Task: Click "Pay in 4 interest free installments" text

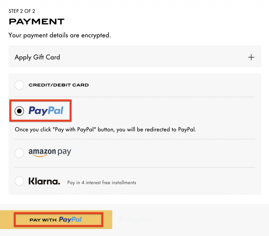Action: 102,182
